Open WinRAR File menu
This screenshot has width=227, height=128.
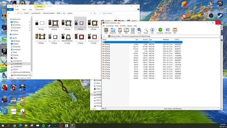coord(104,26)
